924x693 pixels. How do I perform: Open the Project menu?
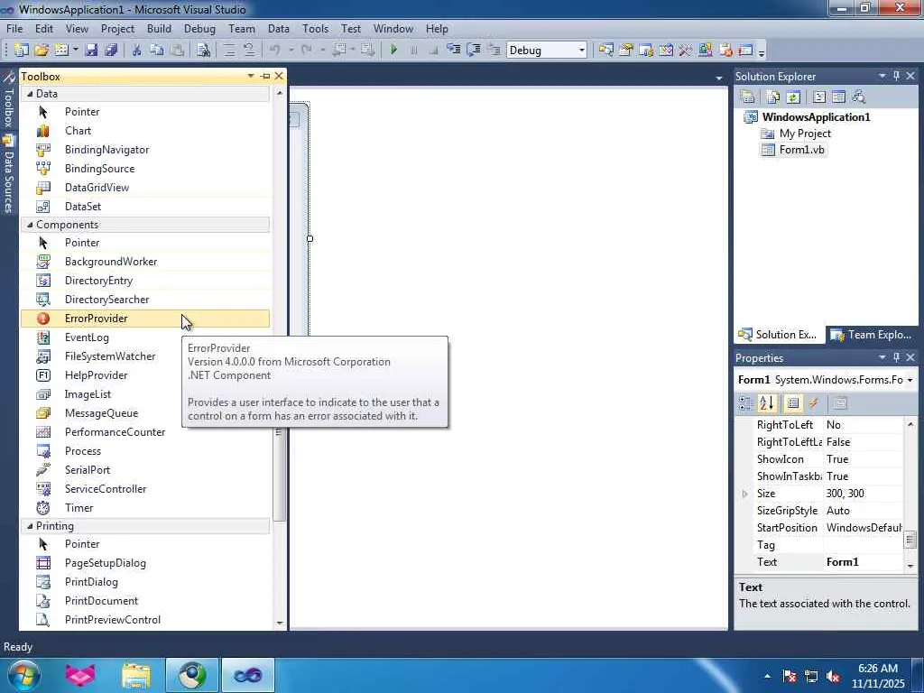click(117, 28)
